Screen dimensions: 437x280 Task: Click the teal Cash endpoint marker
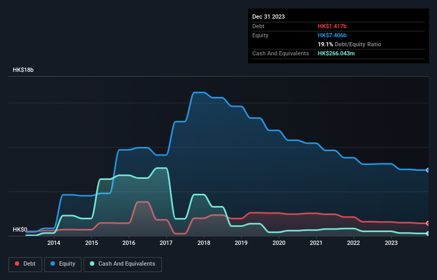[x=428, y=234]
